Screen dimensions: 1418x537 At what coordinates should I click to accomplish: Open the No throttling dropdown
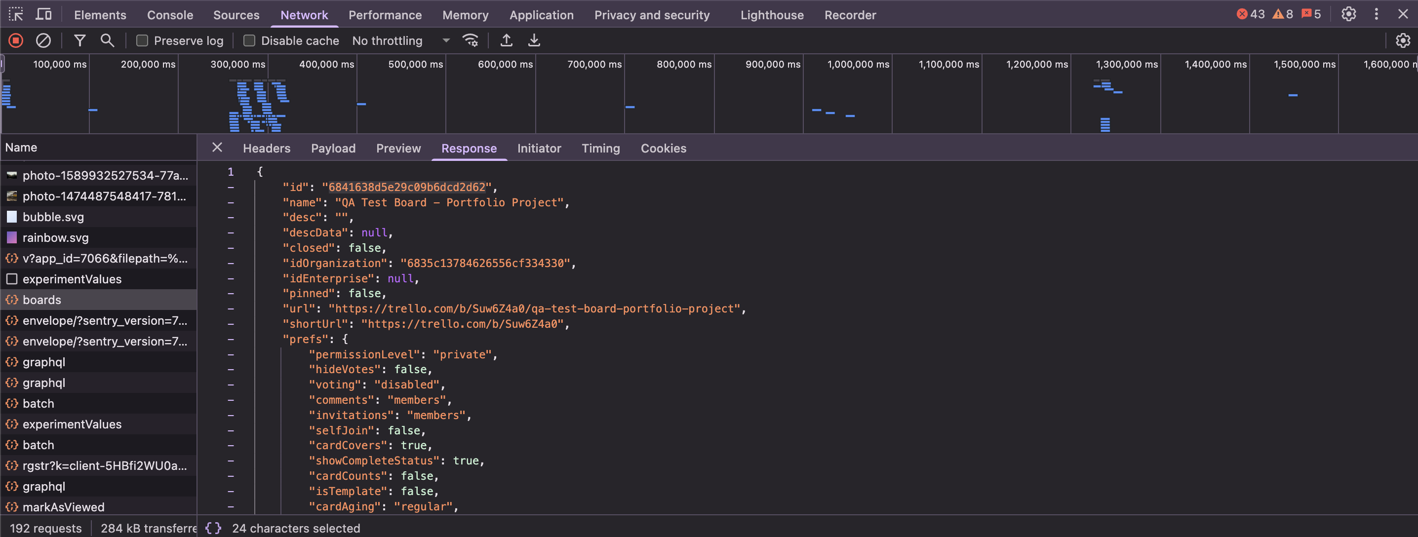tap(401, 40)
